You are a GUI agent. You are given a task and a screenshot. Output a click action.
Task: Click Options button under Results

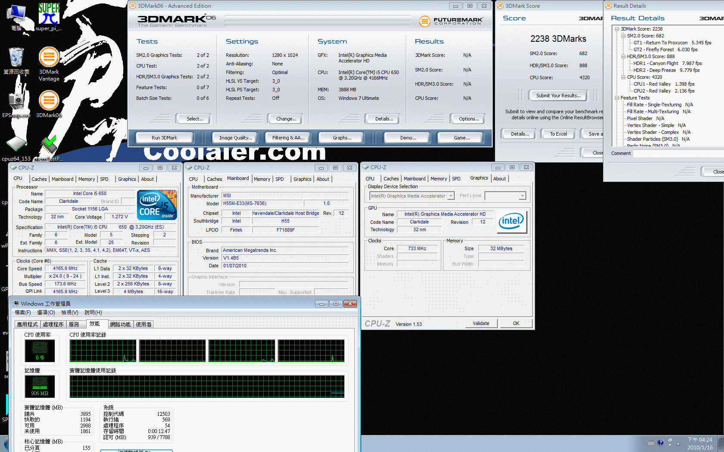(x=469, y=119)
